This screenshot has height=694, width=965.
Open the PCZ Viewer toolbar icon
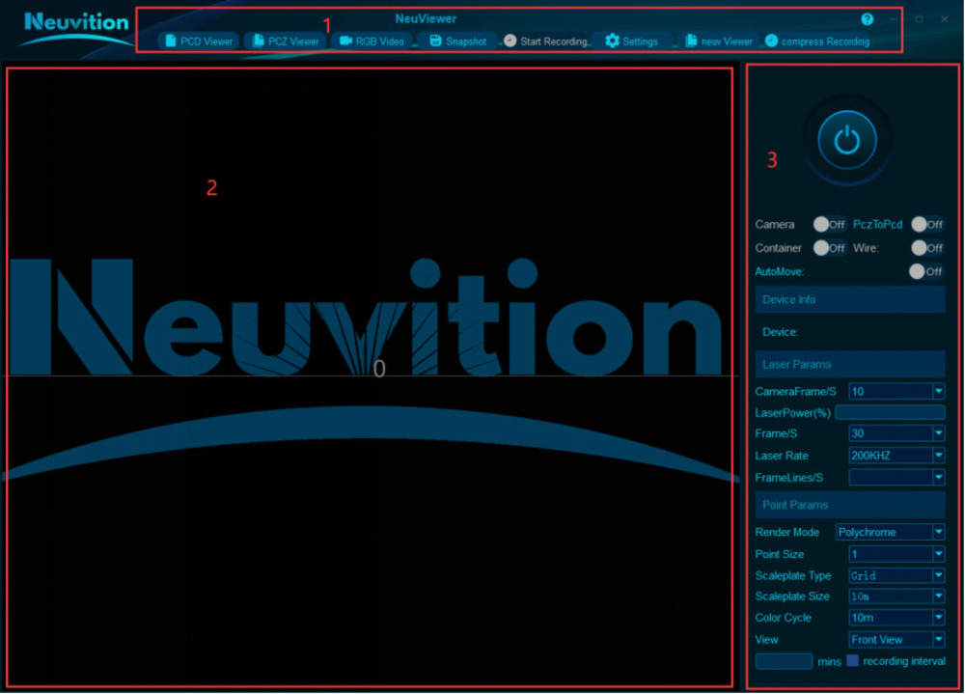coord(259,42)
